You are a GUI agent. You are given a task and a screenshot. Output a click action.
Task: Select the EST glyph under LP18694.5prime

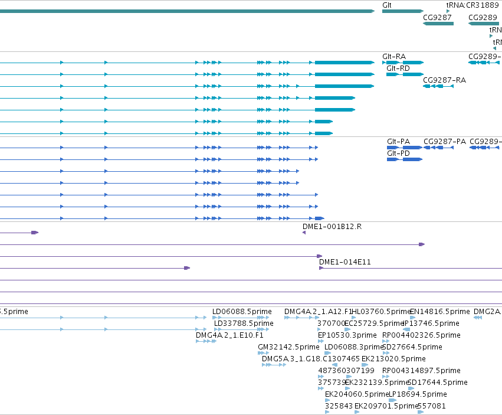coord(392,400)
